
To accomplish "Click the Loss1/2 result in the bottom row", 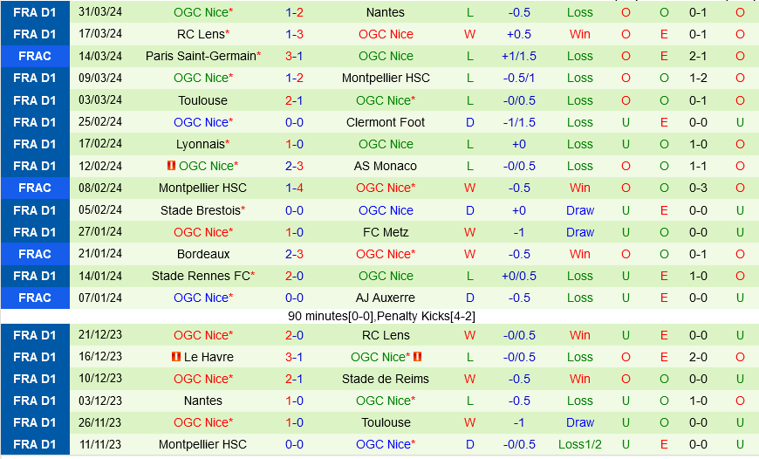I will (x=579, y=444).
